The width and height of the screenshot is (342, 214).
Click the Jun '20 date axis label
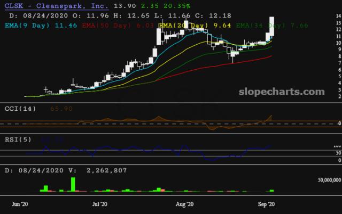[x=21, y=204]
